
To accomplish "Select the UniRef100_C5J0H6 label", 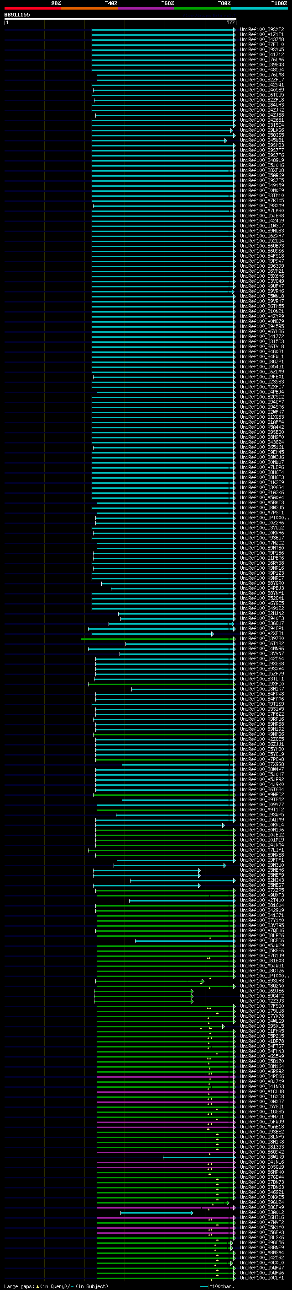I will (x=262, y=165).
